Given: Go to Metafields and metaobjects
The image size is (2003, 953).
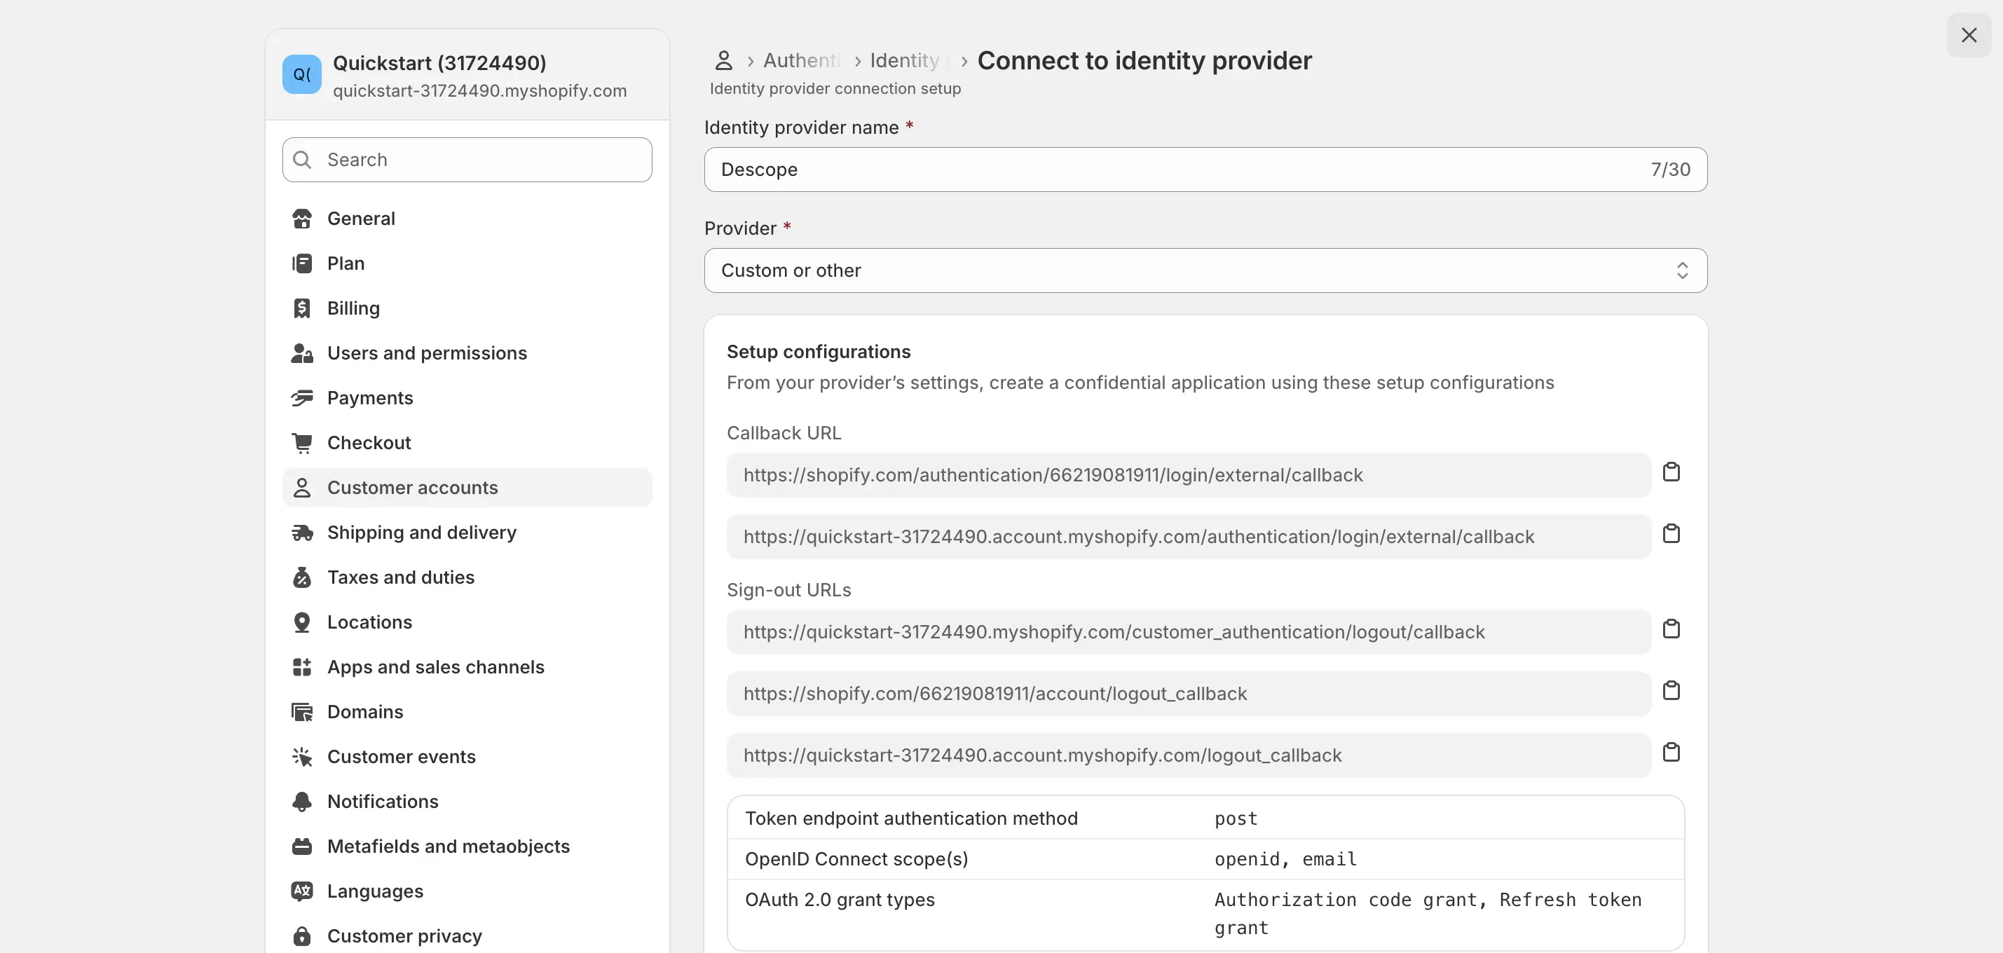Looking at the screenshot, I should (x=467, y=846).
